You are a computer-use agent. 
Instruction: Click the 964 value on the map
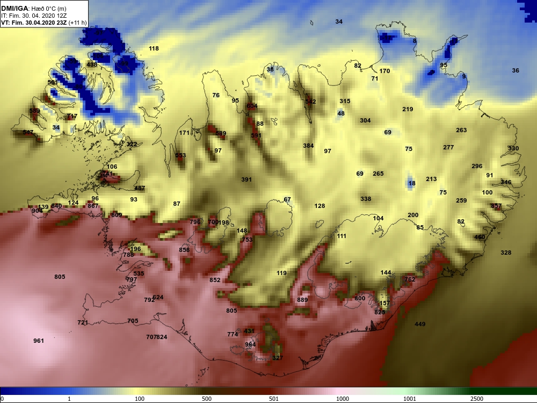coord(250,345)
